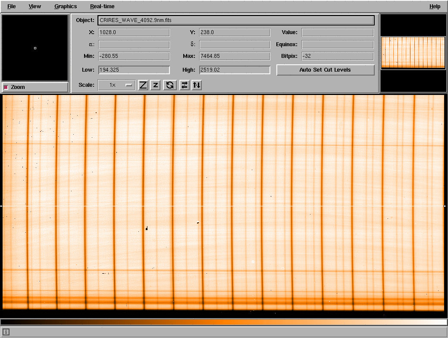Open the View menu
Viewport: 448px width, 338px height.
pos(34,6)
